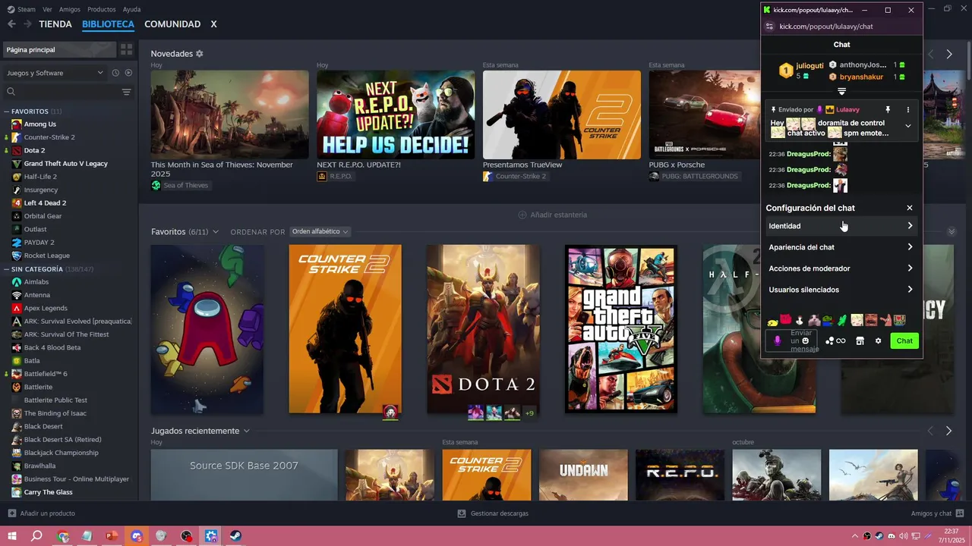Open advanced library filter options icon
The height and width of the screenshot is (546, 972).
[x=126, y=92]
